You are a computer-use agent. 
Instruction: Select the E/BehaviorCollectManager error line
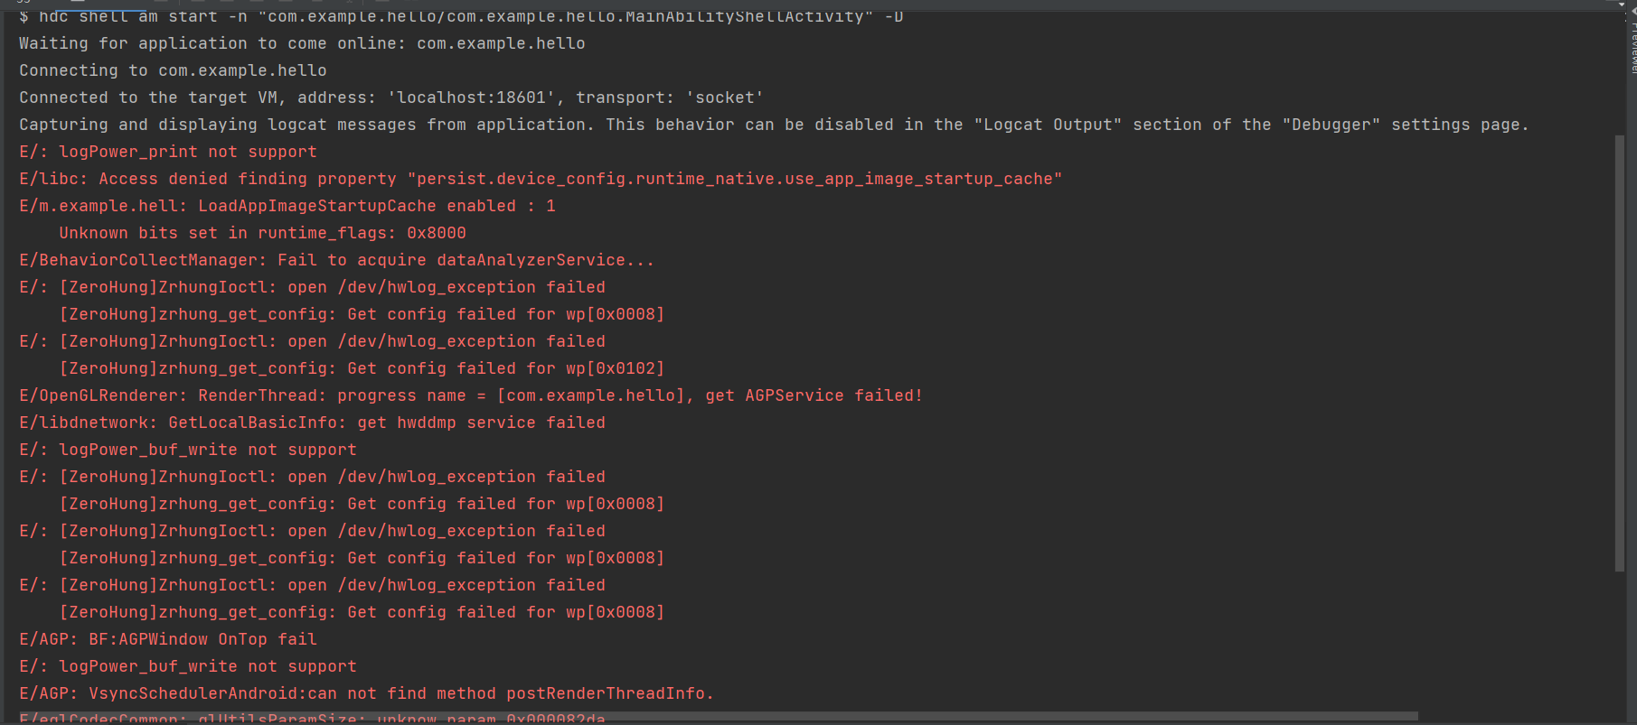click(x=336, y=260)
